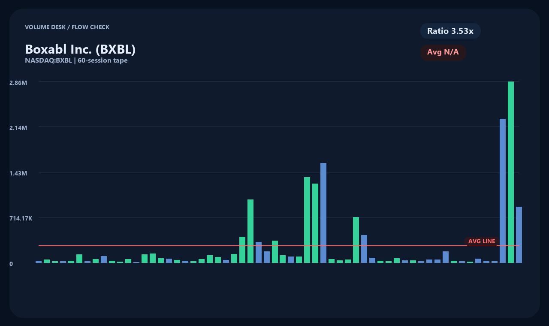This screenshot has width=549, height=326.
Task: Select the tallest green volume bar
Action: [x=511, y=172]
